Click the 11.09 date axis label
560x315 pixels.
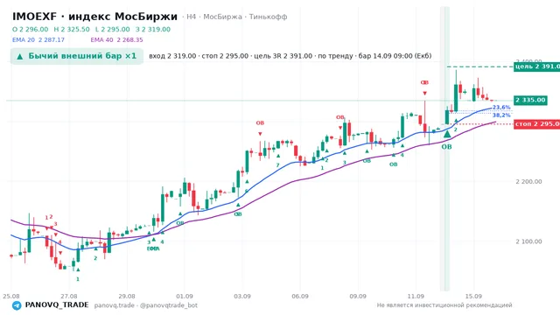point(416,296)
